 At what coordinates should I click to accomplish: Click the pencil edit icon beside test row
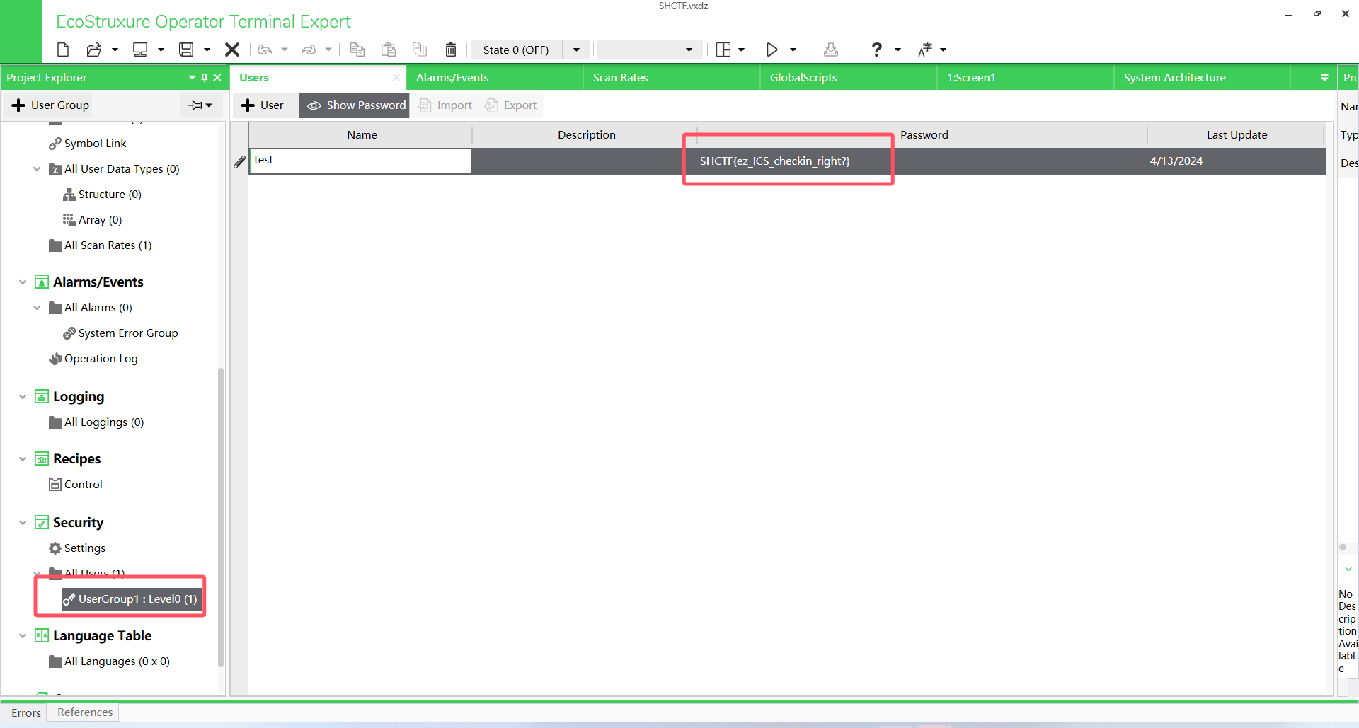[x=240, y=162]
